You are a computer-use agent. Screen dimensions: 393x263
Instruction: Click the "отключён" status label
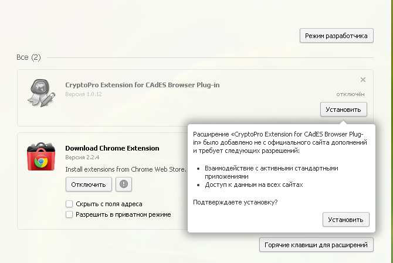coord(351,94)
